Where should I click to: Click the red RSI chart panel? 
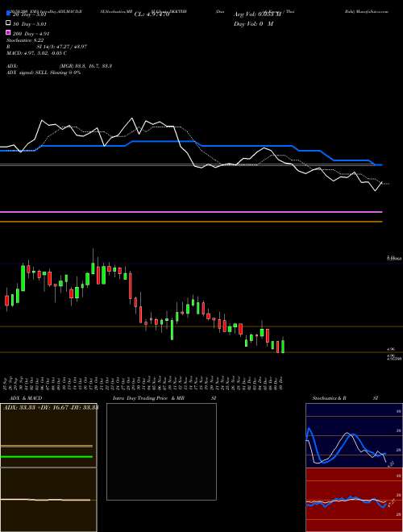pos(354,500)
